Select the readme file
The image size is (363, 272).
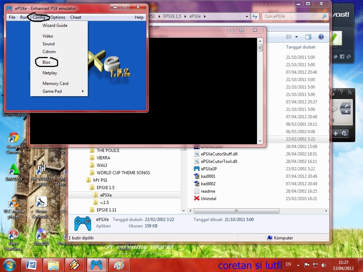208,191
